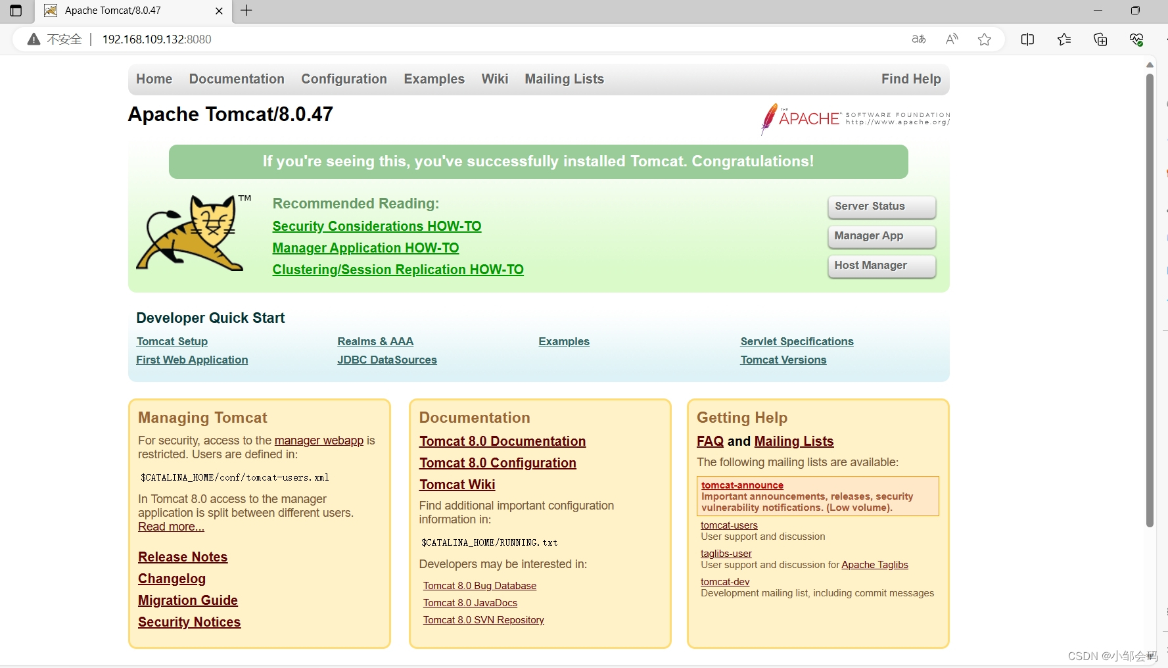
Task: Open the Changelog link
Action: 172,579
